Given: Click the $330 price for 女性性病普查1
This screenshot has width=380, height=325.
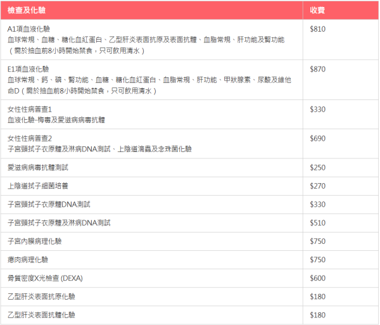Looking at the screenshot, I should click(x=317, y=110).
